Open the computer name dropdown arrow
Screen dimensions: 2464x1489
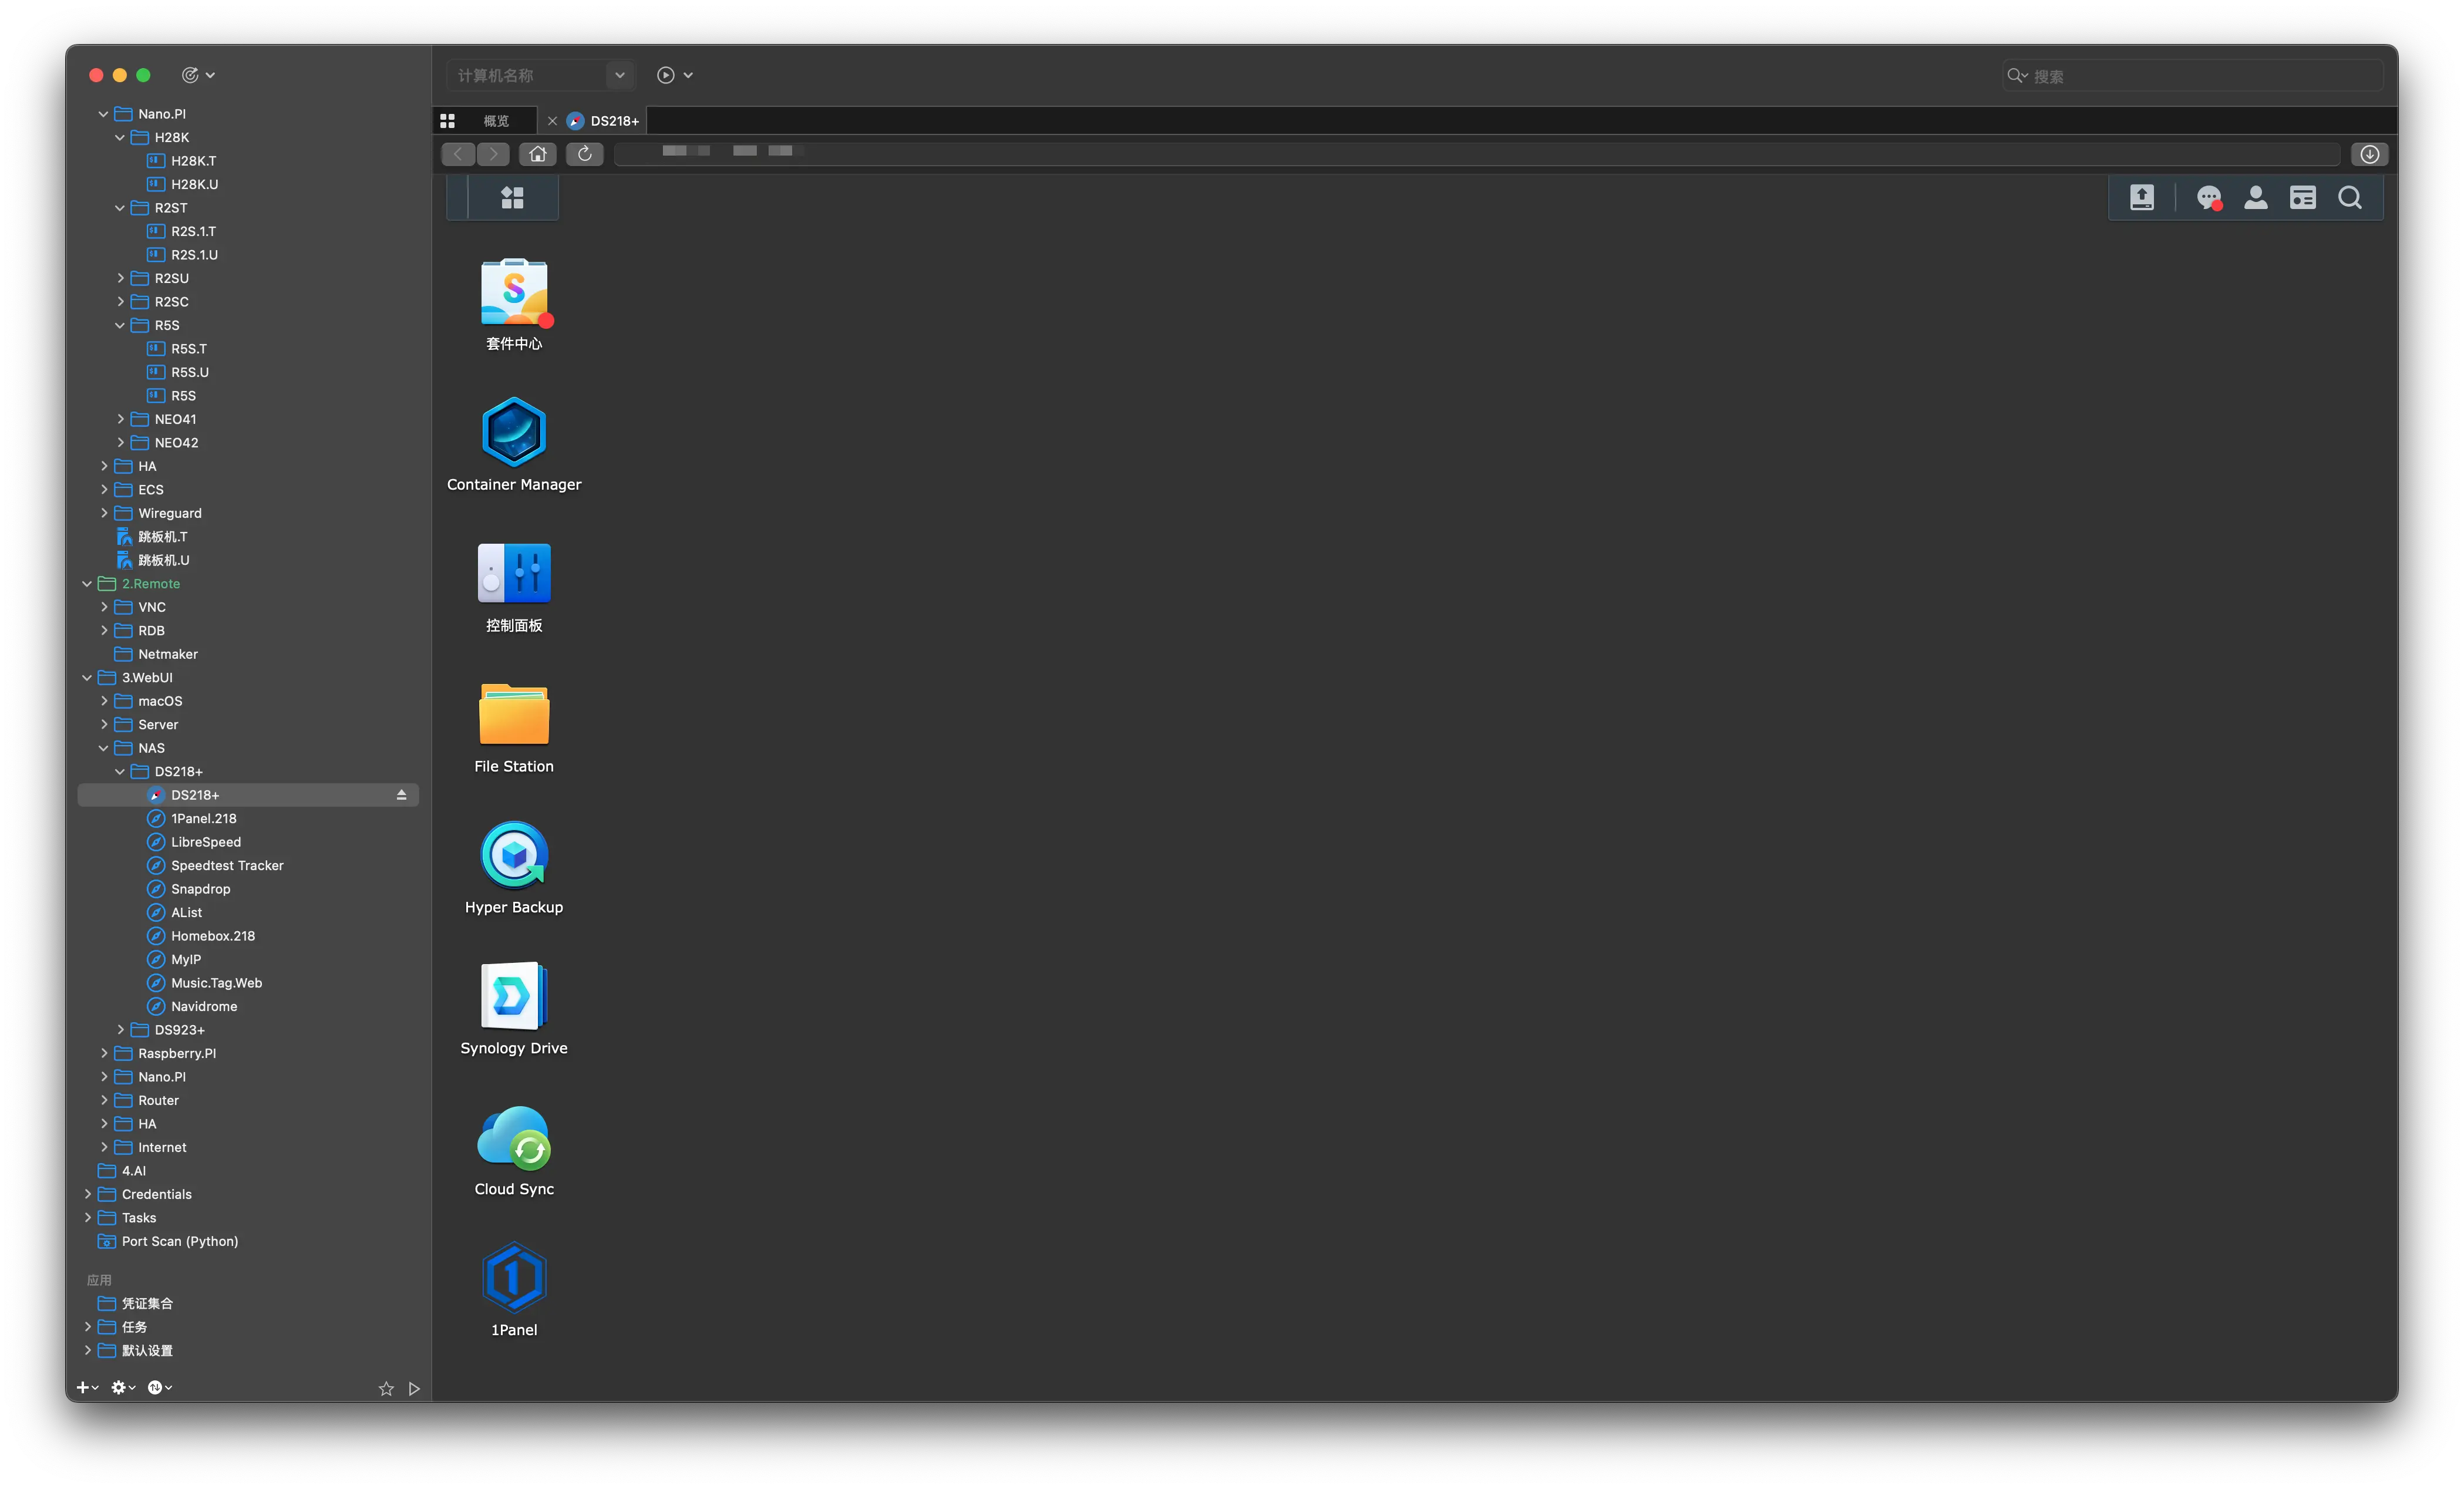(x=619, y=75)
